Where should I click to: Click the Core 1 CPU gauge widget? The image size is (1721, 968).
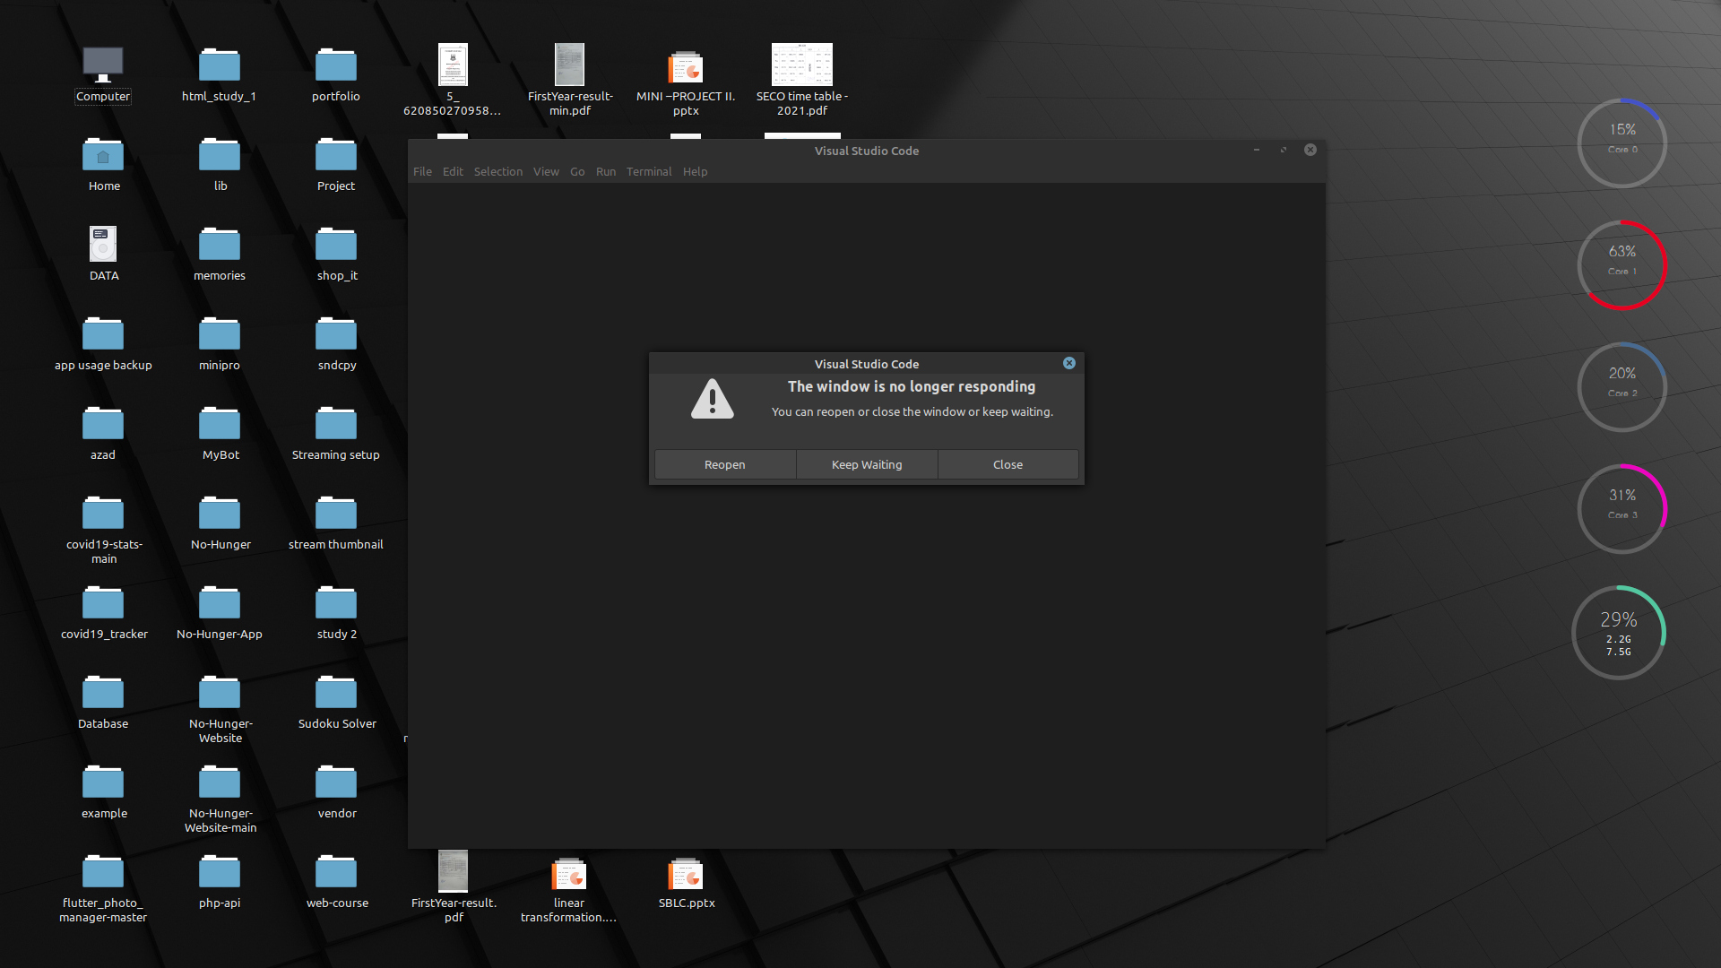1622,264
